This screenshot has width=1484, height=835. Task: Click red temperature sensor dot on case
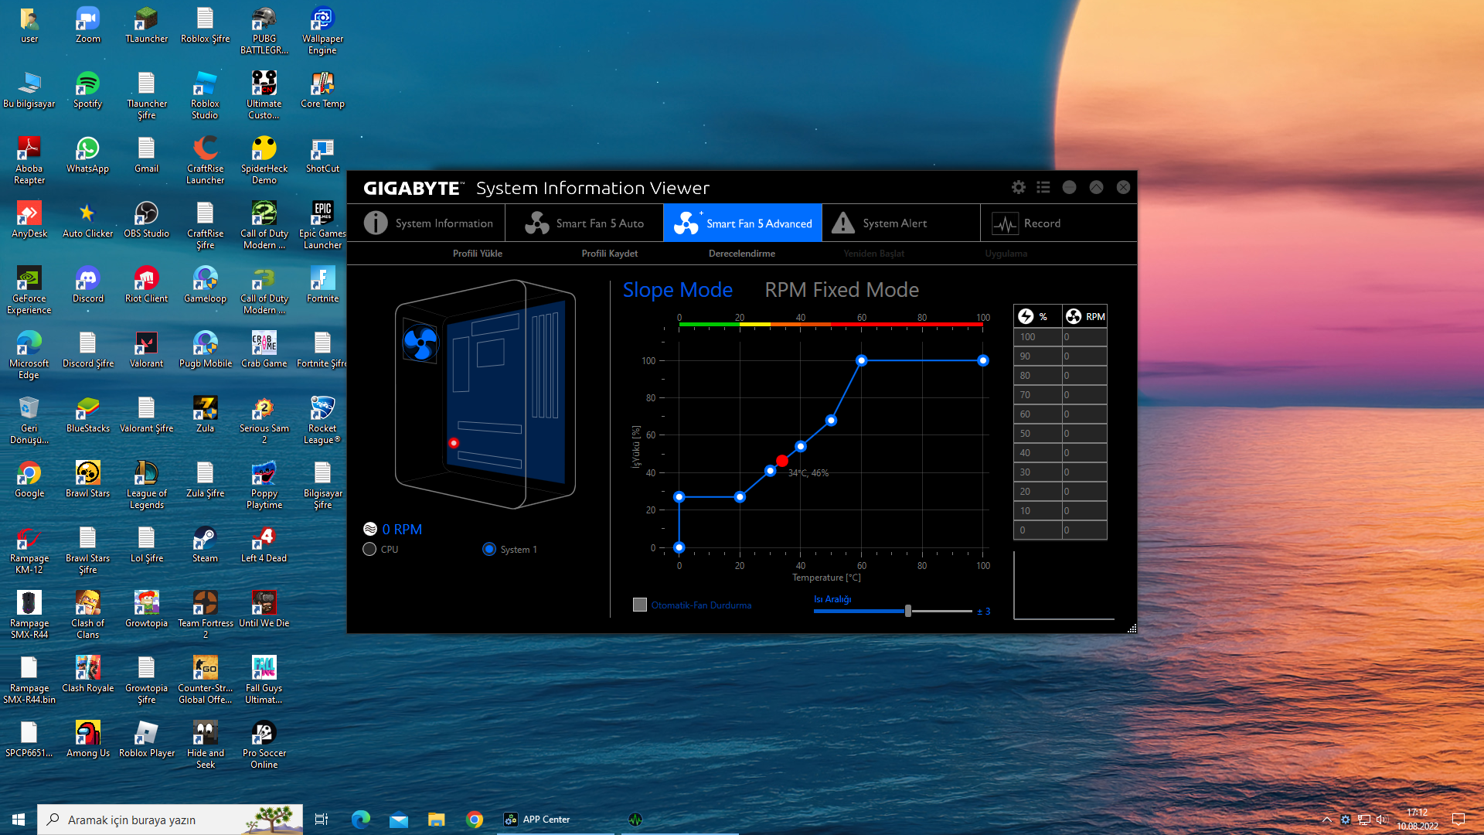pyautogui.click(x=454, y=443)
